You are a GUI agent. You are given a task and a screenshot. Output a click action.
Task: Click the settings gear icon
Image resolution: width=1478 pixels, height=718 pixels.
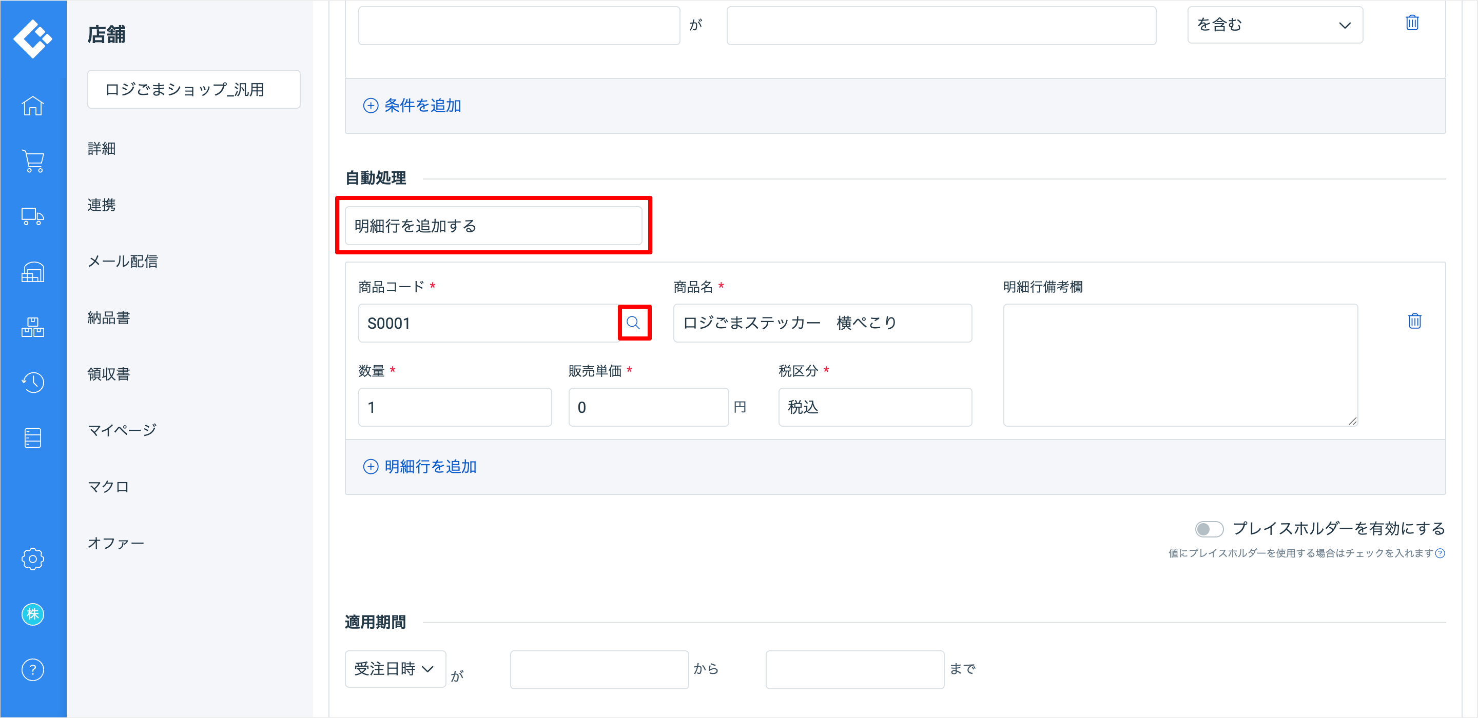click(33, 559)
